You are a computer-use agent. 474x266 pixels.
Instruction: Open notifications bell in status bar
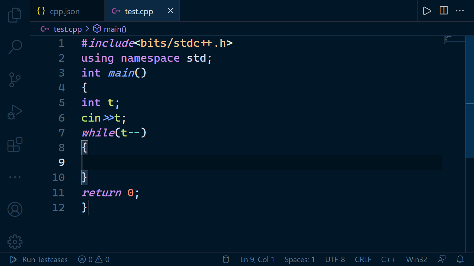[460, 259]
